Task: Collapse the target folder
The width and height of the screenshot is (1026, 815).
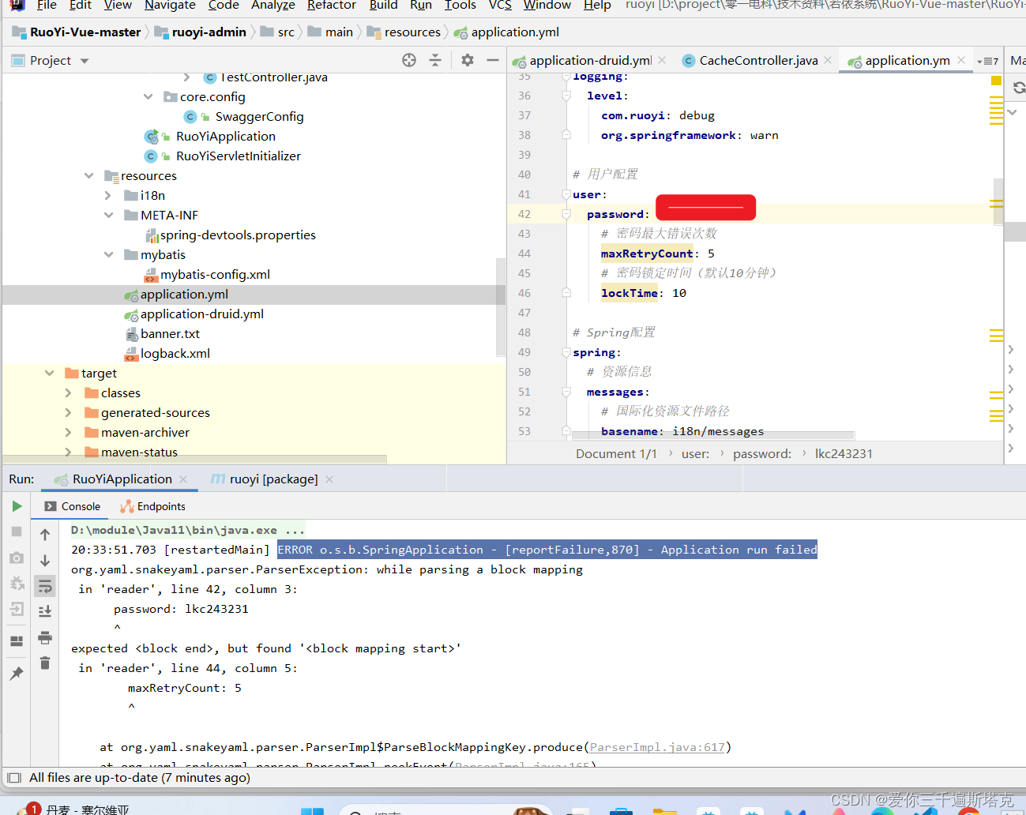Action: pos(49,372)
